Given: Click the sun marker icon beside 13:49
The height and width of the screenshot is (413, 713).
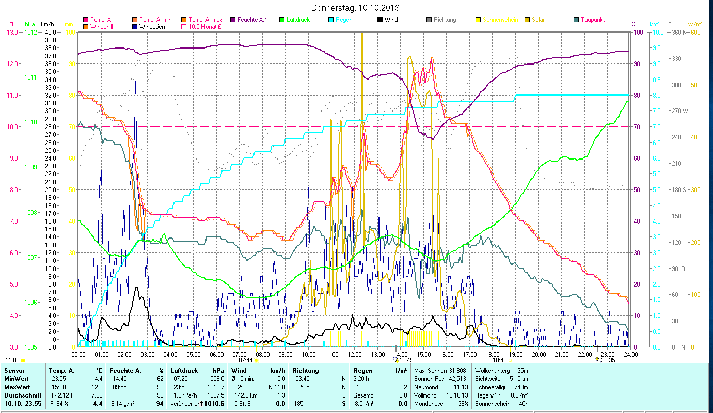Looking at the screenshot, I should click(x=397, y=360).
